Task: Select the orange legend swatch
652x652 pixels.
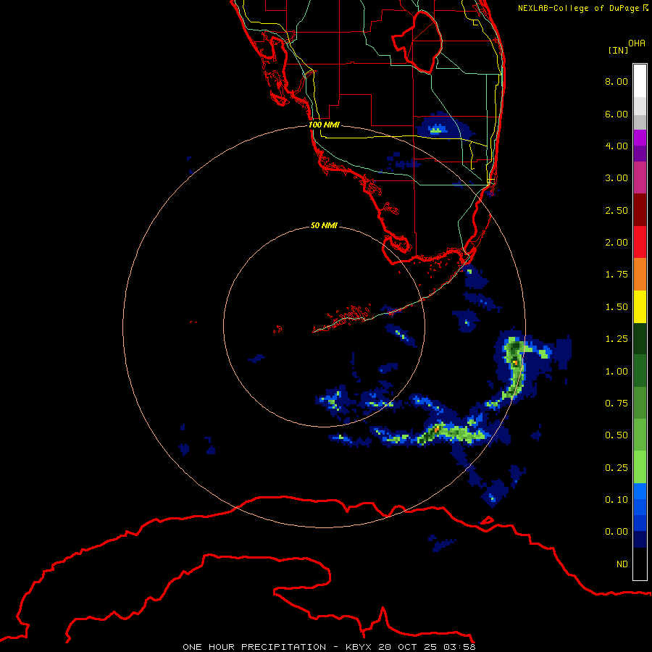Action: pos(640,275)
